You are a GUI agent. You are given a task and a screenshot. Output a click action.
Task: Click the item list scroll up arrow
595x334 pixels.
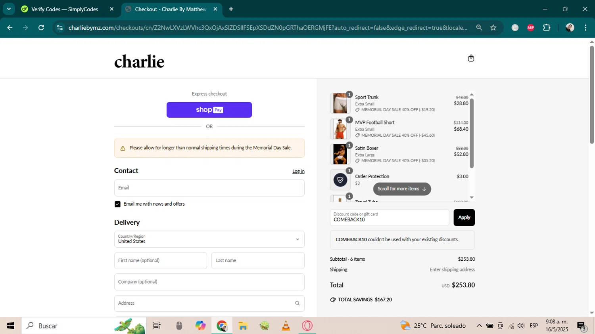(472, 94)
